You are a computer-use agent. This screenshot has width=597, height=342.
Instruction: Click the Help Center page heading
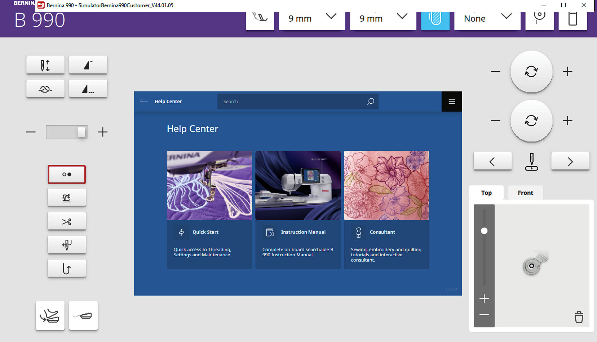(193, 129)
